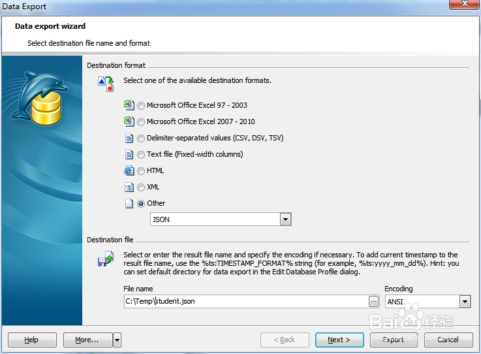The width and height of the screenshot is (481, 354).
Task: Click the Next > button
Action: (x=339, y=340)
